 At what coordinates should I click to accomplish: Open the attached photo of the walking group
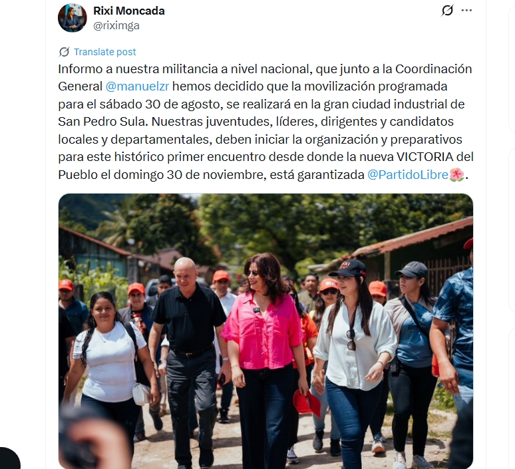265,331
